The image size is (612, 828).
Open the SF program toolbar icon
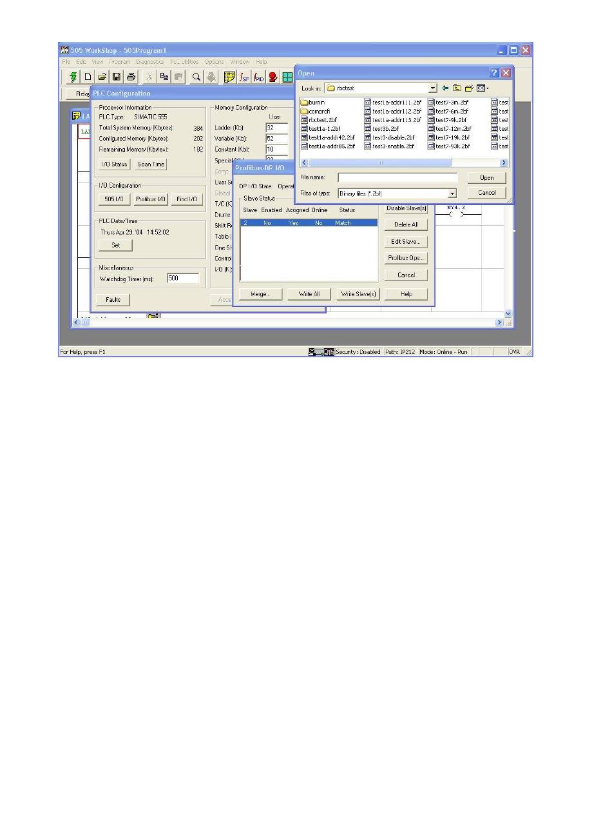pos(244,77)
